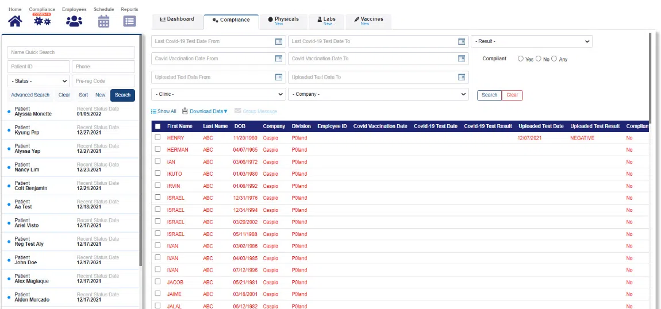Click the Advanced Search link

(x=30, y=95)
